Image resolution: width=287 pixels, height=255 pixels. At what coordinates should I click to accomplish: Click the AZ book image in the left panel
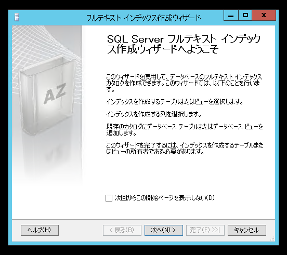pos(47,96)
